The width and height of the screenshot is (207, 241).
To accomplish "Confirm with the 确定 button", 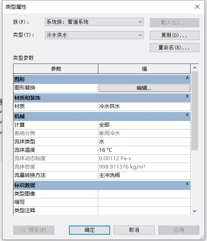I will pos(90,230).
